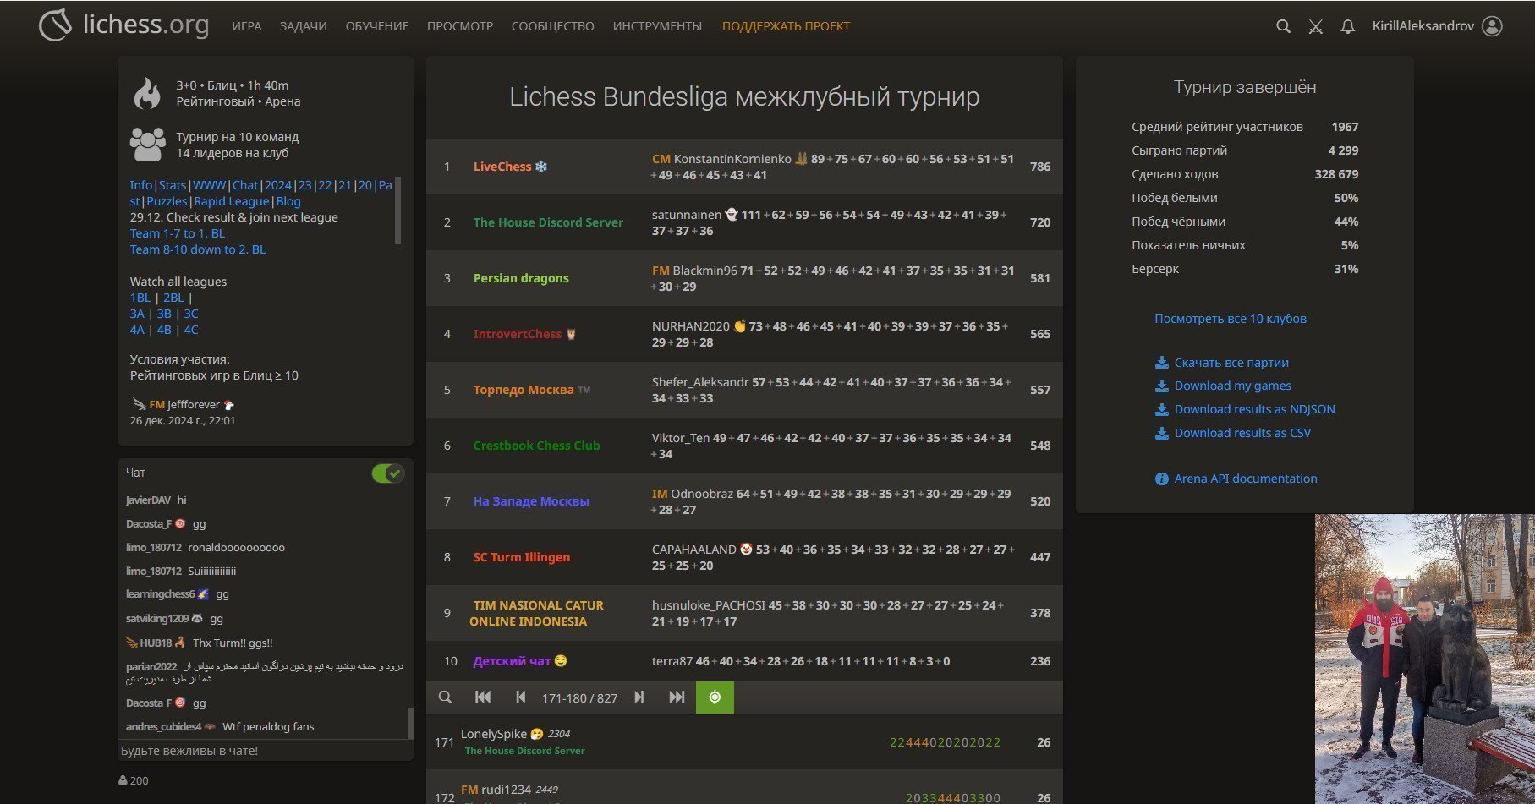
Task: Click the webcam photo thumbnail
Action: tap(1425, 659)
